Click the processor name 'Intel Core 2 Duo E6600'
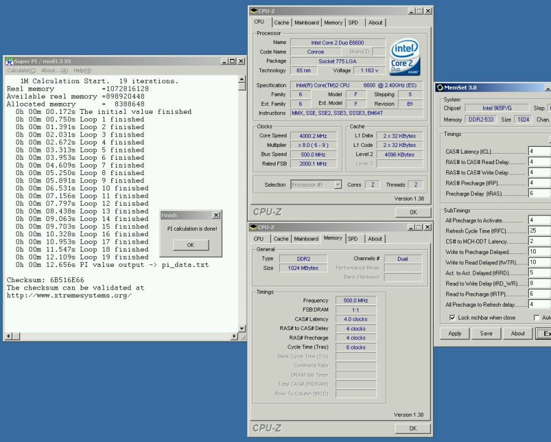The height and width of the screenshot is (442, 551). click(337, 42)
